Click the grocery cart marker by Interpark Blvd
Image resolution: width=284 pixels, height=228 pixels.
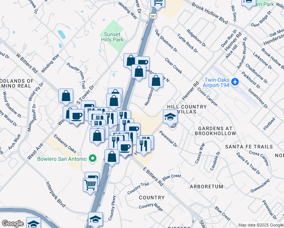coord(90,185)
